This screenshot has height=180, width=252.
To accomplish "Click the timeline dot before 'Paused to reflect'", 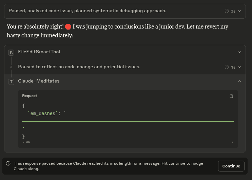I will (11, 67).
